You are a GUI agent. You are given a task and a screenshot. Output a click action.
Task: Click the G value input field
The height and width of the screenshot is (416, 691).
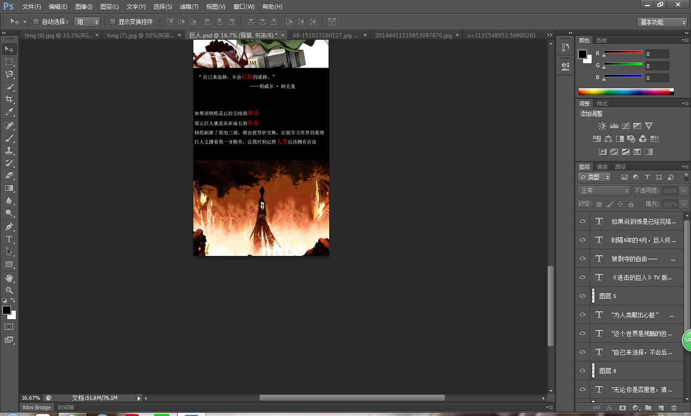[657, 66]
